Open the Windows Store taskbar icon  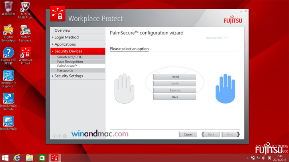coord(42,158)
